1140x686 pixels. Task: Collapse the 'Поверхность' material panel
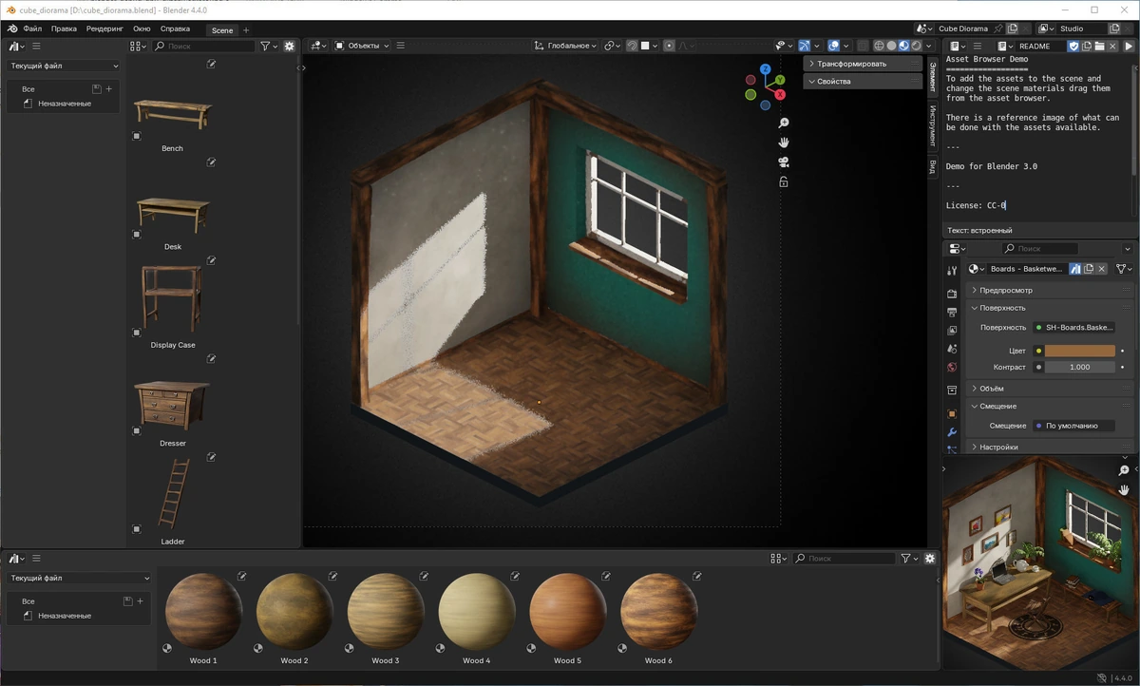[x=1051, y=308]
